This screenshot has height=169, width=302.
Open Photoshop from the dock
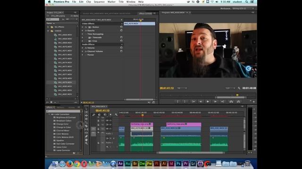pyautogui.click(x=178, y=164)
